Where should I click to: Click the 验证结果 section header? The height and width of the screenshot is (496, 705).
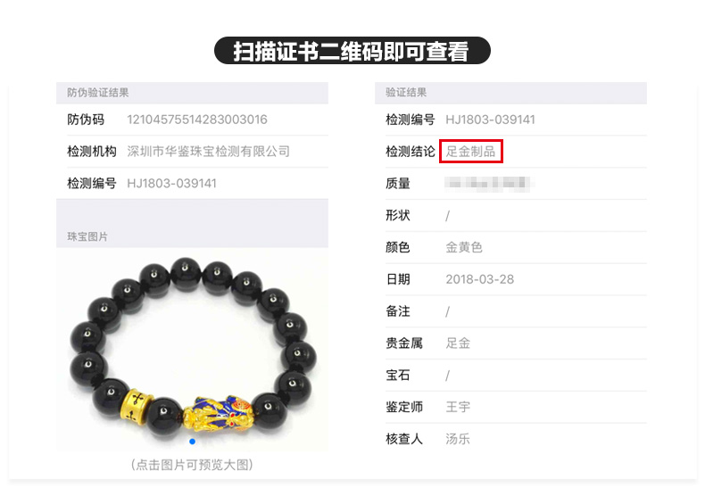point(406,93)
